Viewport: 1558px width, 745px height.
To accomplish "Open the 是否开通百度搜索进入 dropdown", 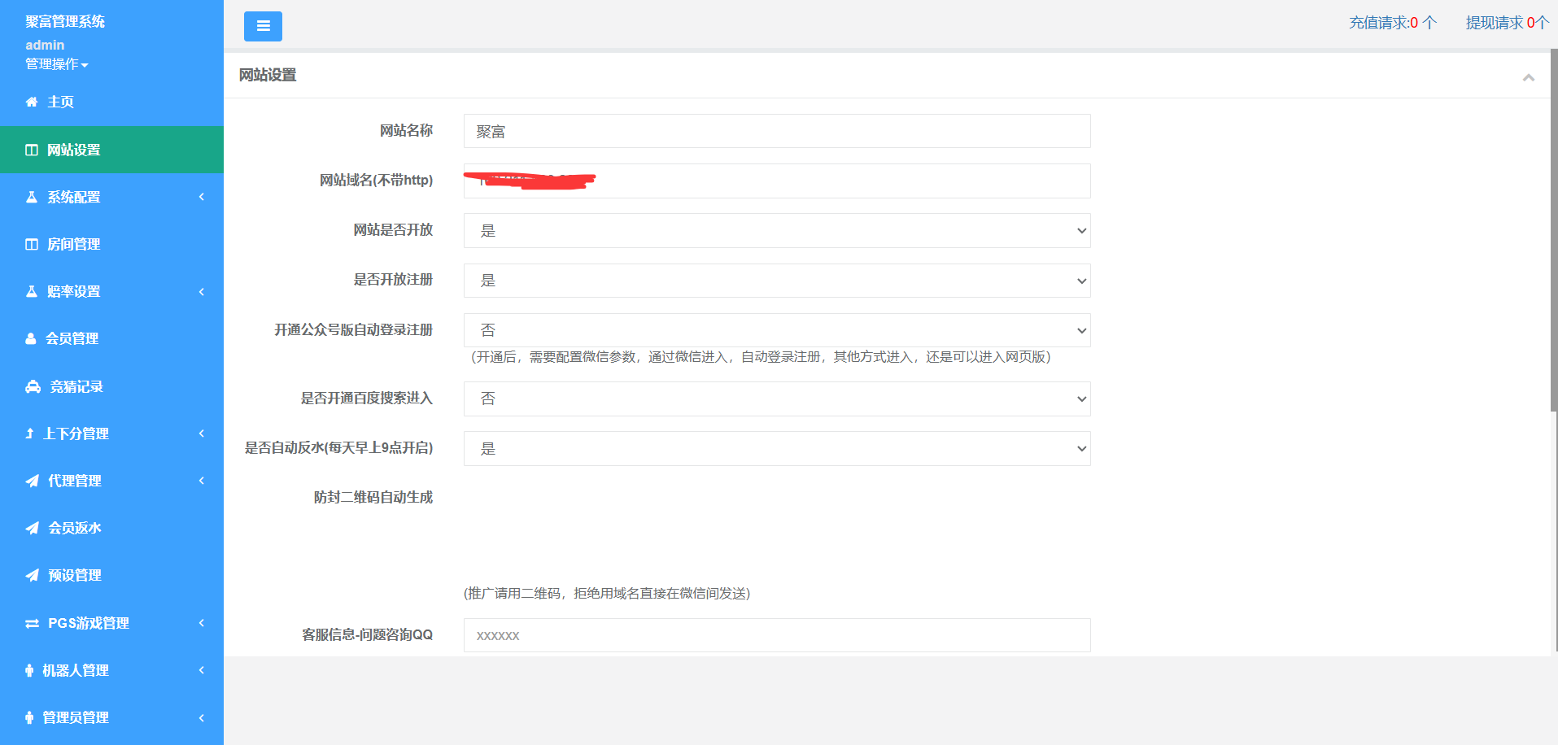I will point(776,399).
